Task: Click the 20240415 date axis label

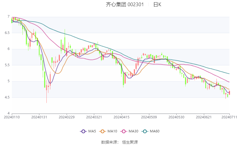Action: point(121,117)
